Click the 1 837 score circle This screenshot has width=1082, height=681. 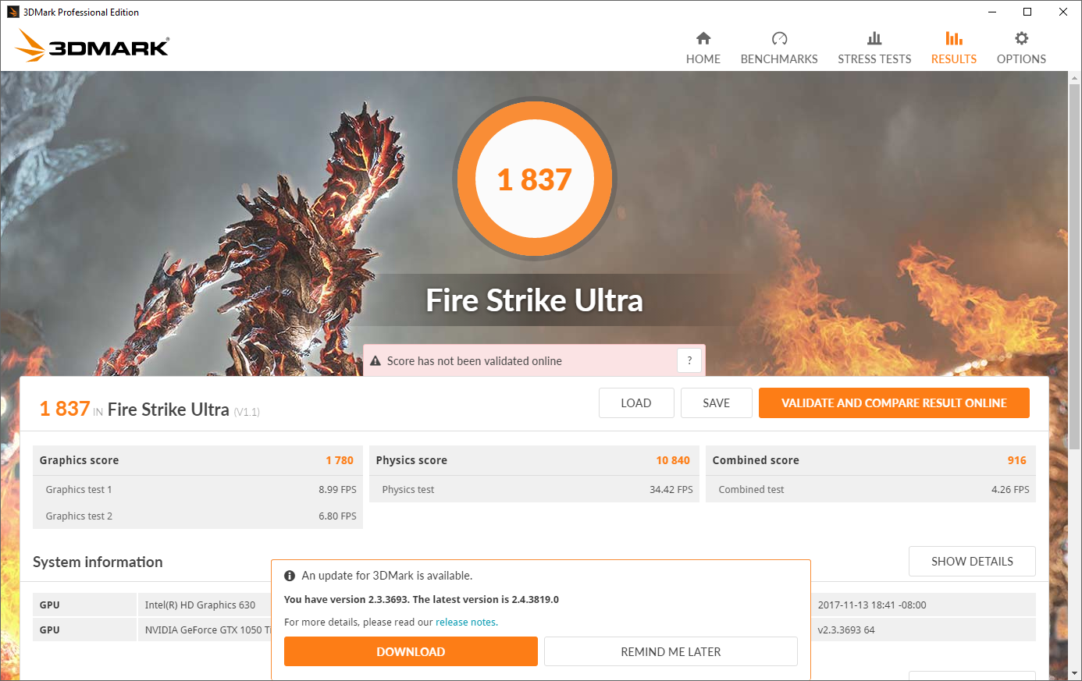tap(535, 179)
